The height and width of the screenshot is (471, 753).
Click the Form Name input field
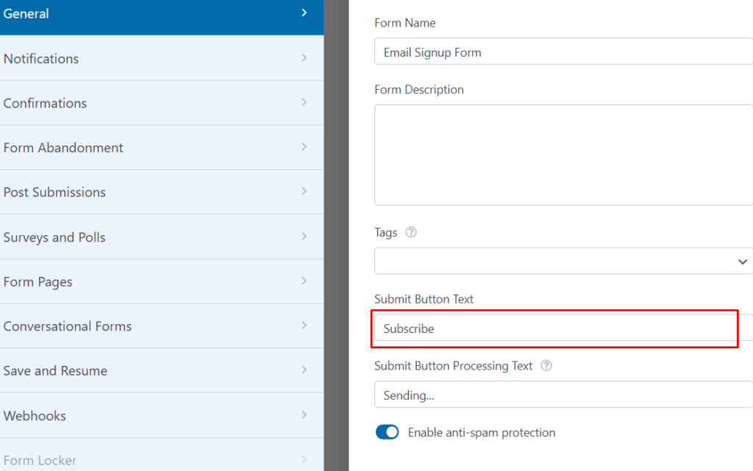coord(563,53)
